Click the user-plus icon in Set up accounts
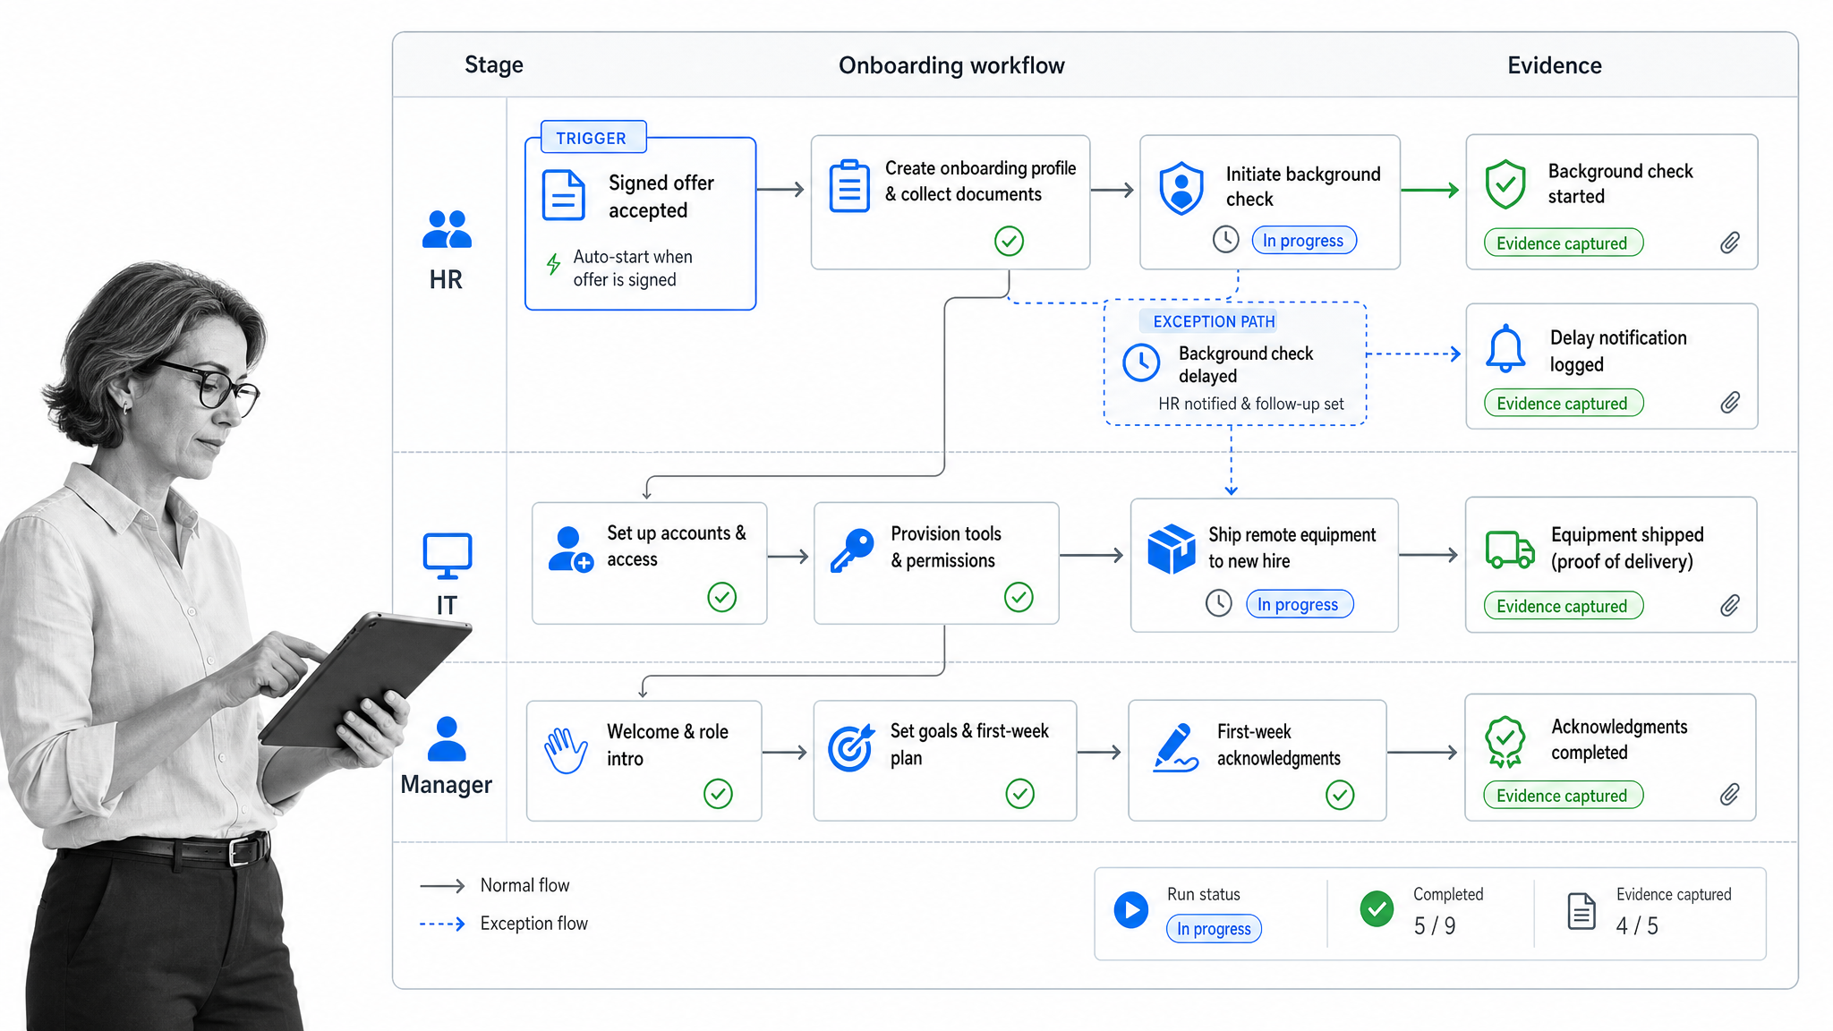Viewport: 1833px width, 1031px height. 570,550
